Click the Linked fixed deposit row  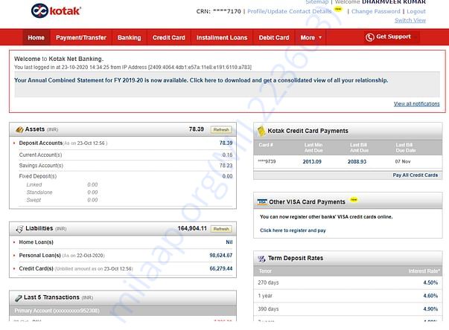pos(62,185)
